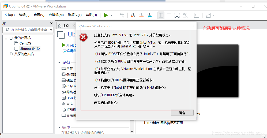
Task: Click the scrollbar down arrow in VM summary
Action: [132, 132]
